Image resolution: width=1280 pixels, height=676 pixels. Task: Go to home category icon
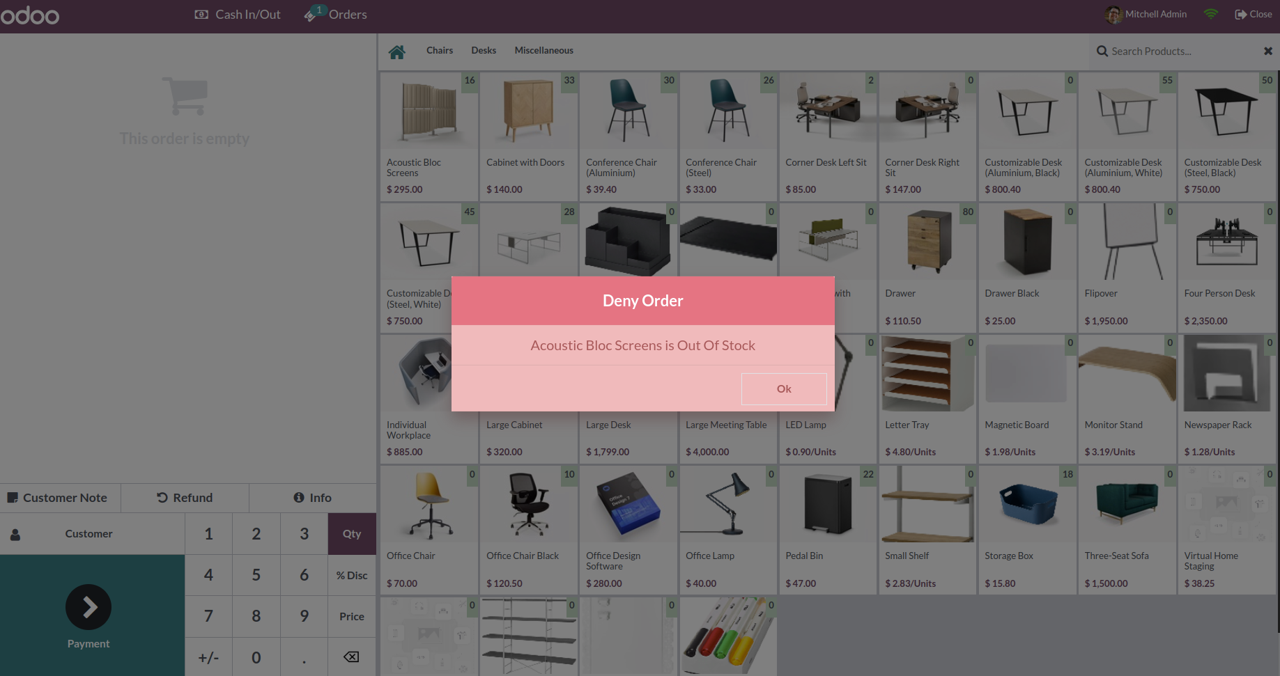coord(397,52)
